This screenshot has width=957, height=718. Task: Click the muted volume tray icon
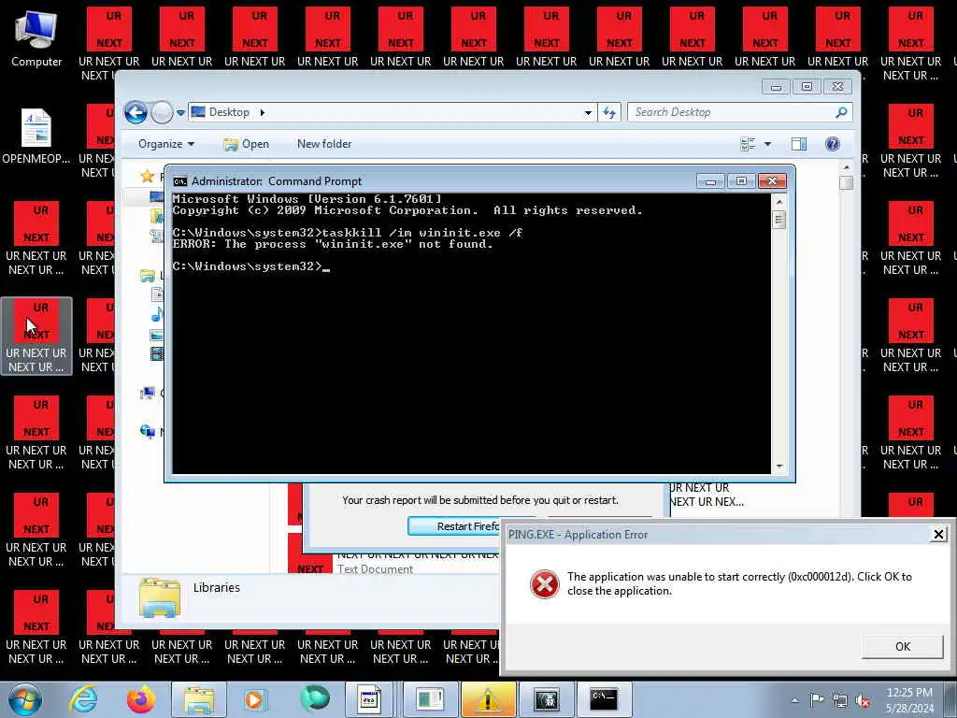click(863, 701)
